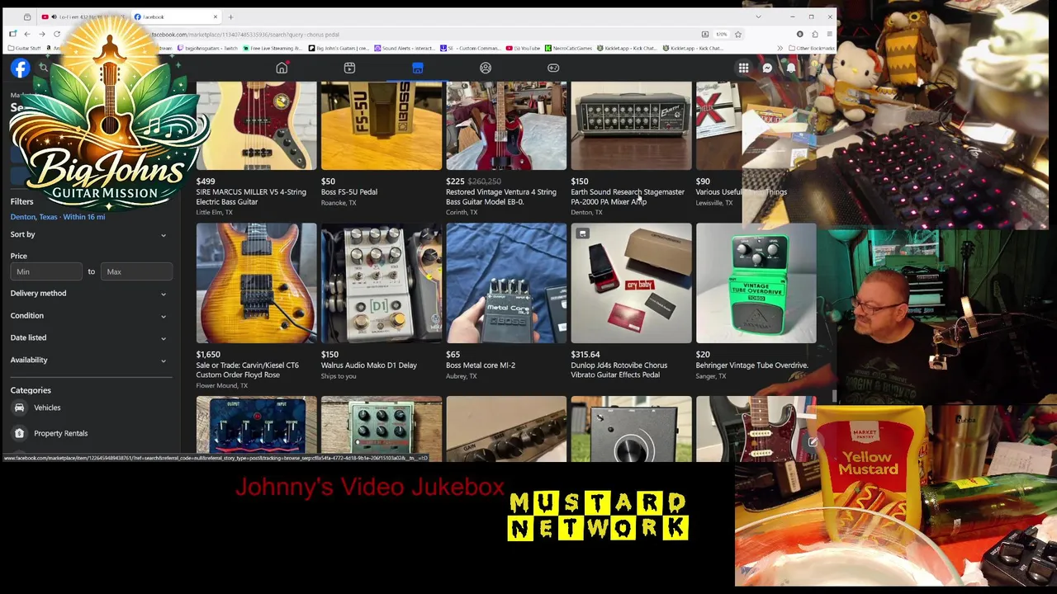Open Walrus Audio Mako D1 Delay listing title
Image resolution: width=1057 pixels, height=594 pixels.
(x=369, y=365)
